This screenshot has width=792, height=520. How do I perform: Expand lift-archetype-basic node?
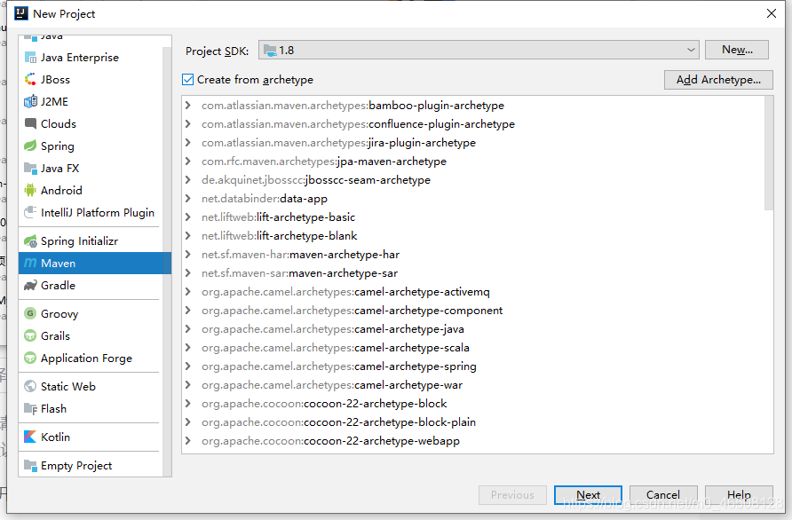[188, 217]
